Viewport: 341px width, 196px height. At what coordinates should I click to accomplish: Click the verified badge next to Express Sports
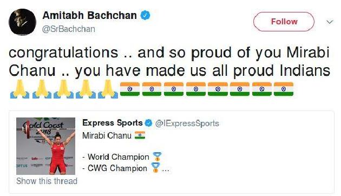pos(148,123)
